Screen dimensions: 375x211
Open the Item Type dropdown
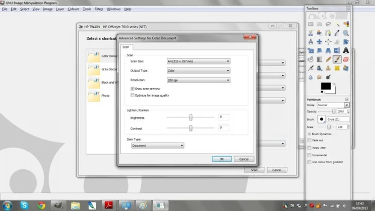coord(157,146)
